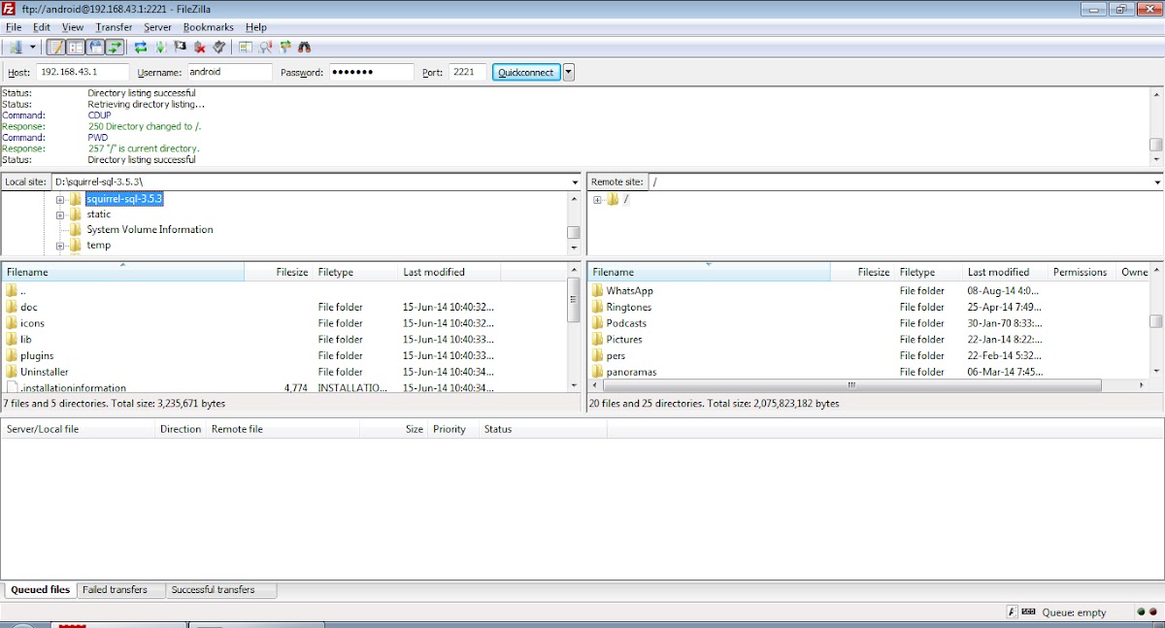Disconnect from server using toolbar icon
1165x628 pixels.
(x=200, y=47)
